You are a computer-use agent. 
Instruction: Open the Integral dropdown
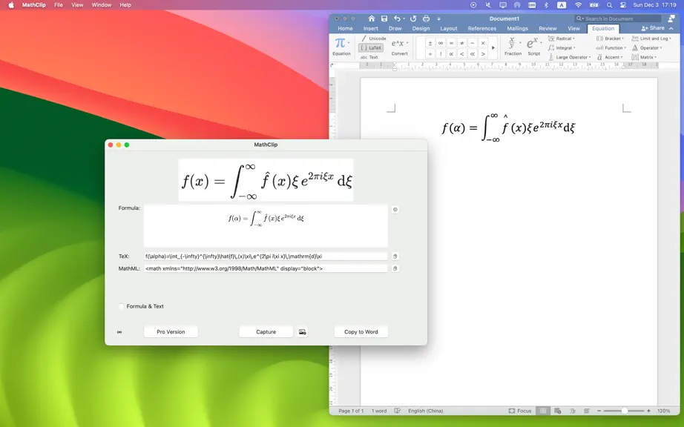coord(562,48)
